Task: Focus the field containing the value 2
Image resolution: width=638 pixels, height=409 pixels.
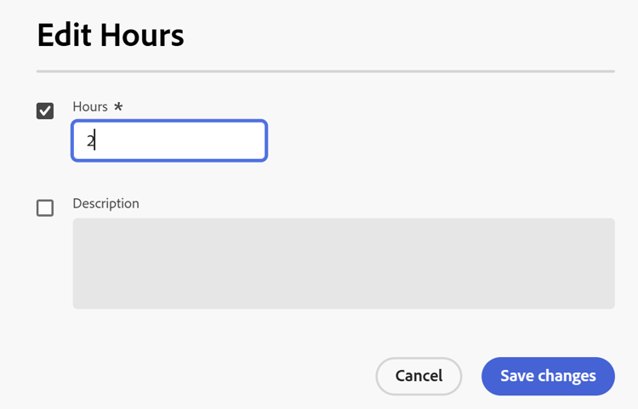Action: pyautogui.click(x=169, y=141)
